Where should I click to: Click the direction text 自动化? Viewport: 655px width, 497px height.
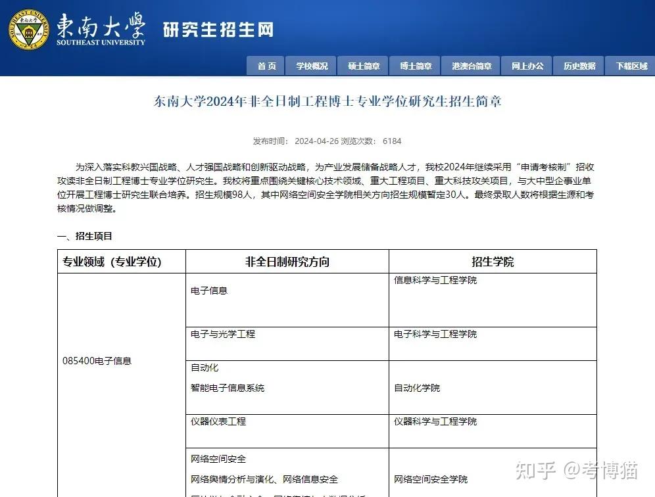pyautogui.click(x=205, y=367)
